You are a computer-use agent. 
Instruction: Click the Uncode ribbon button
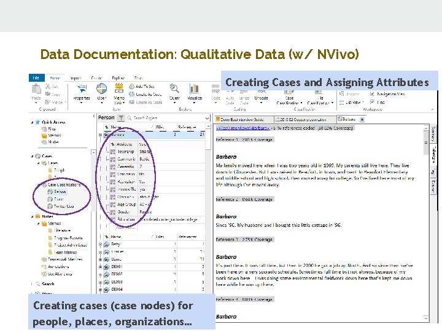coord(261,97)
